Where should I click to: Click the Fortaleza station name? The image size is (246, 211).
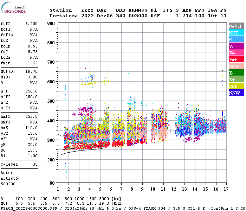pyautogui.click(x=64, y=16)
